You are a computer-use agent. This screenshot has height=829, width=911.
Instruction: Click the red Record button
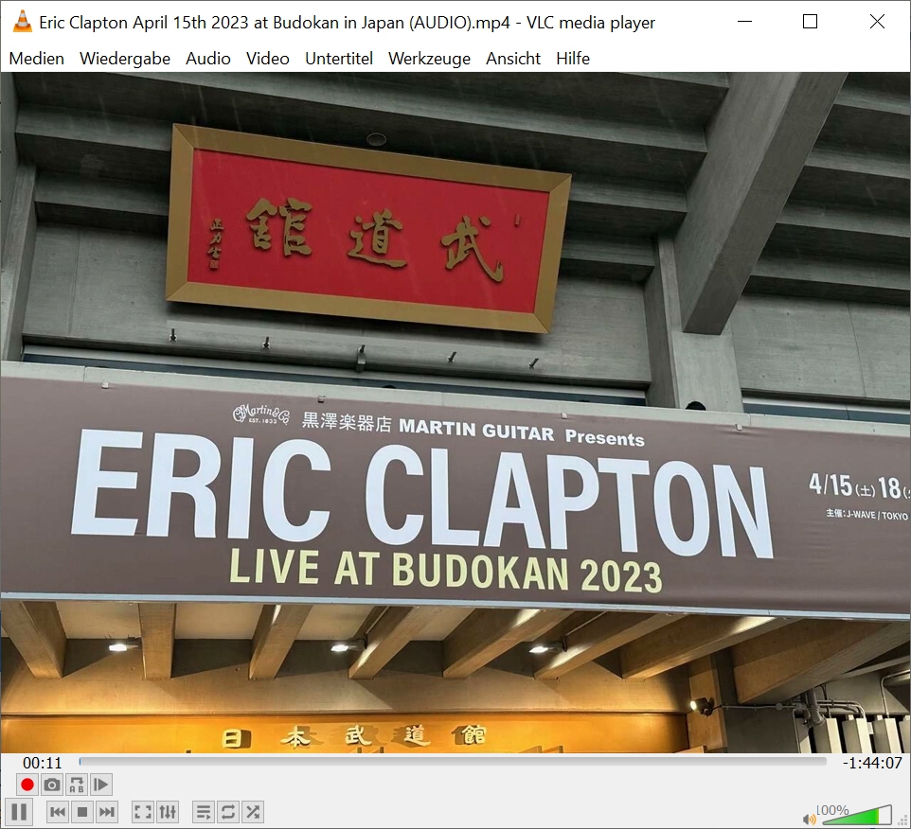click(27, 785)
